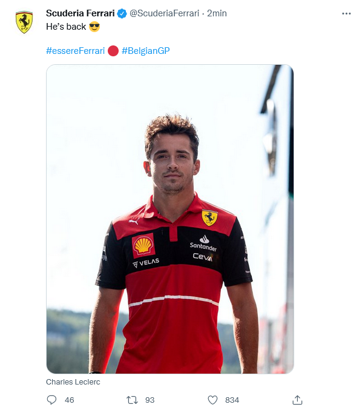362x413 pixels.
Task: Click the 2min timestamp
Action: click(x=217, y=13)
